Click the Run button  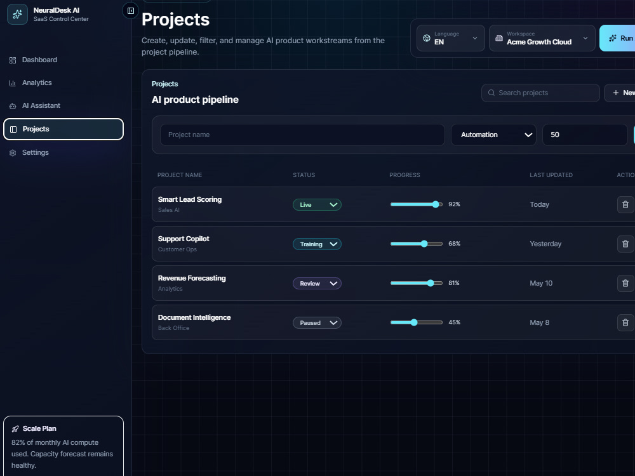pyautogui.click(x=618, y=38)
